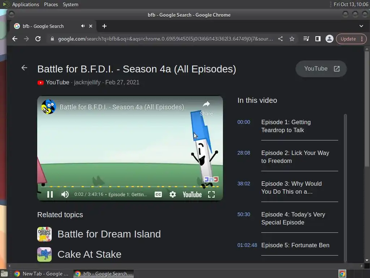Select the bfb - Google Search tab
The width and height of the screenshot is (370, 278).
tap(47, 26)
